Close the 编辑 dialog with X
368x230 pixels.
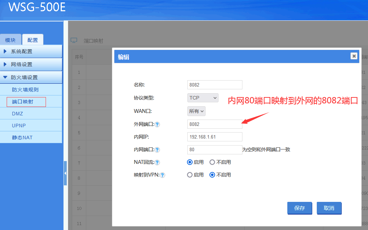pos(354,56)
